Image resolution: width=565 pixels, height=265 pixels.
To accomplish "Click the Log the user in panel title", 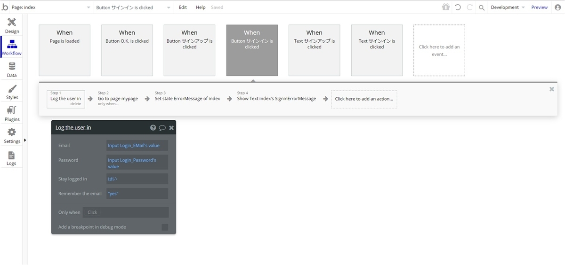I will pyautogui.click(x=73, y=127).
